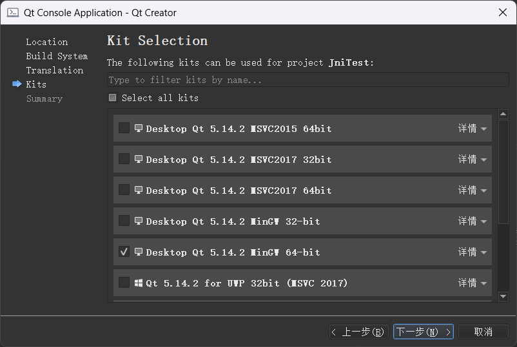The height and width of the screenshot is (347, 517).
Task: Go to the Translation wizard step
Action: (55, 70)
